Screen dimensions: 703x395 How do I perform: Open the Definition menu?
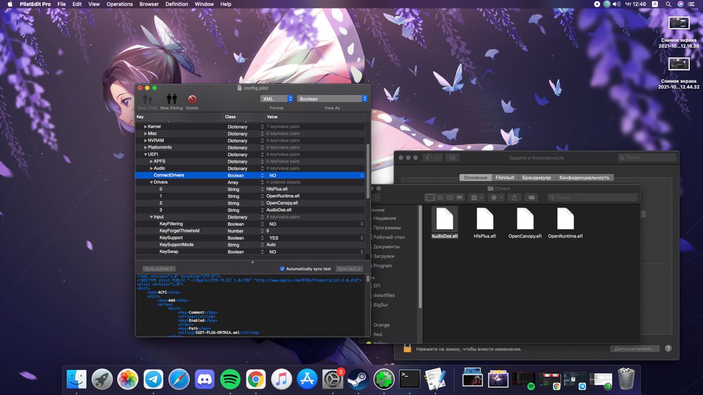(177, 4)
